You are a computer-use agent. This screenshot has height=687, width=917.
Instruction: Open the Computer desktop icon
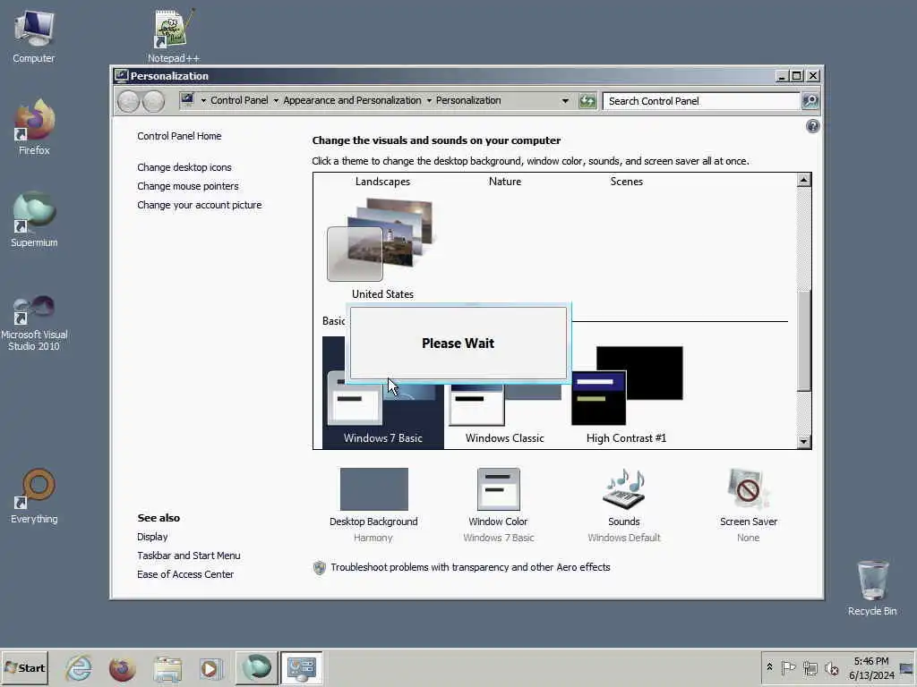coord(34,37)
